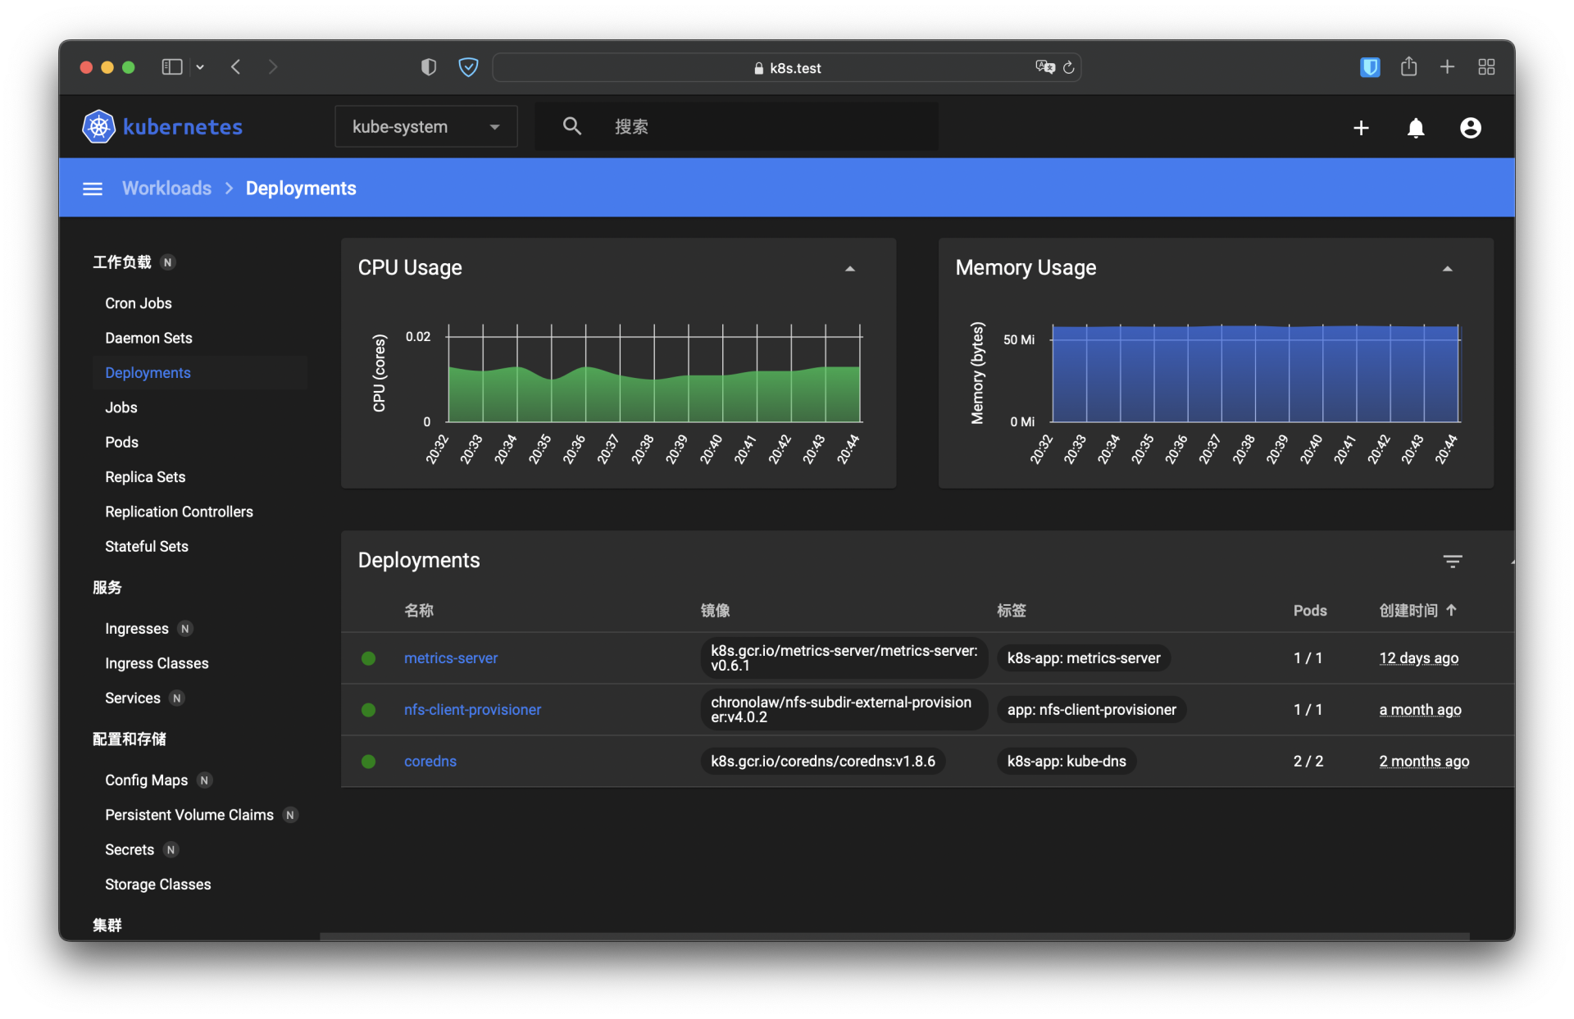Image resolution: width=1574 pixels, height=1019 pixels.
Task: Open the notifications bell
Action: point(1416,128)
